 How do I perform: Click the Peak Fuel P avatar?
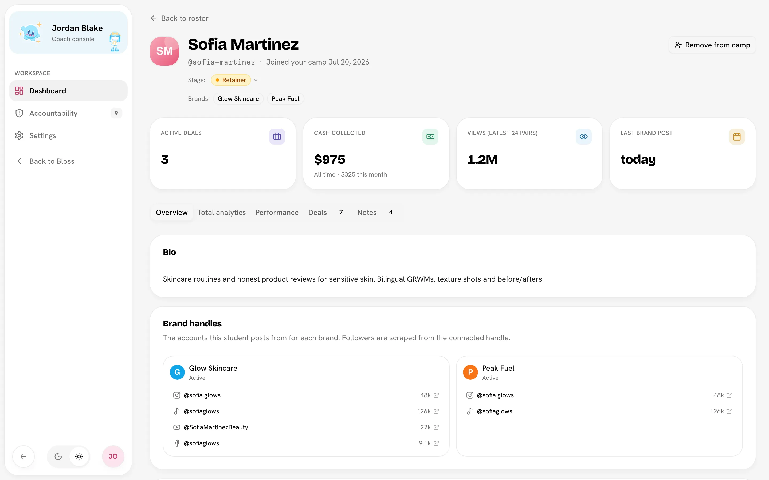point(470,372)
